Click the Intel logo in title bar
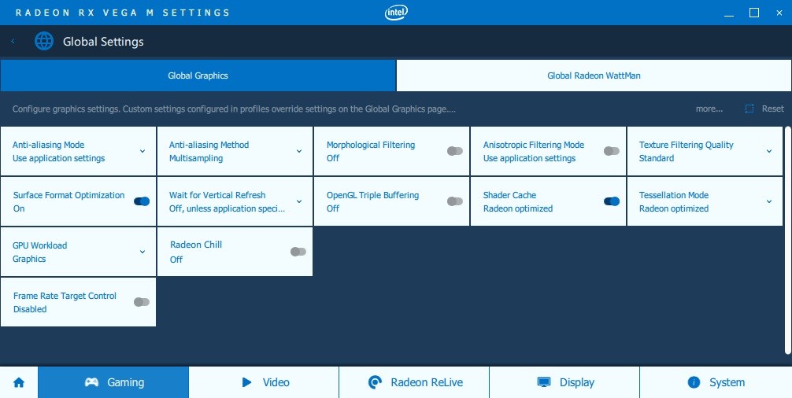This screenshot has width=792, height=398. 396,13
